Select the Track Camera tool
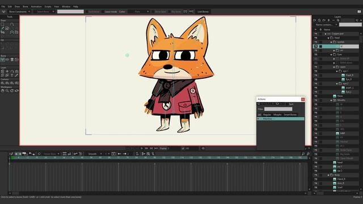 tap(2, 83)
